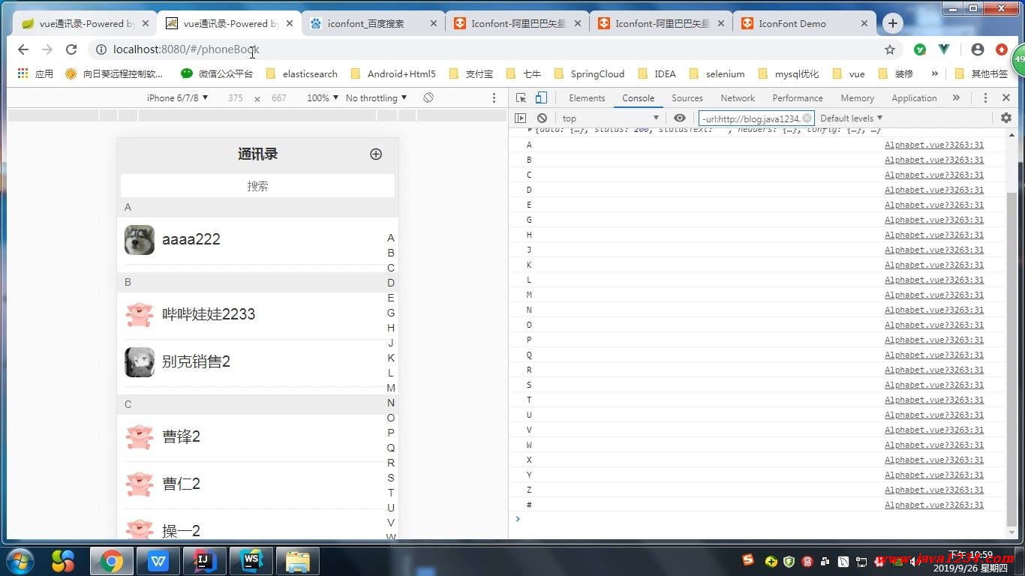Switch to the Performance tab
1025x576 pixels.
pos(798,97)
